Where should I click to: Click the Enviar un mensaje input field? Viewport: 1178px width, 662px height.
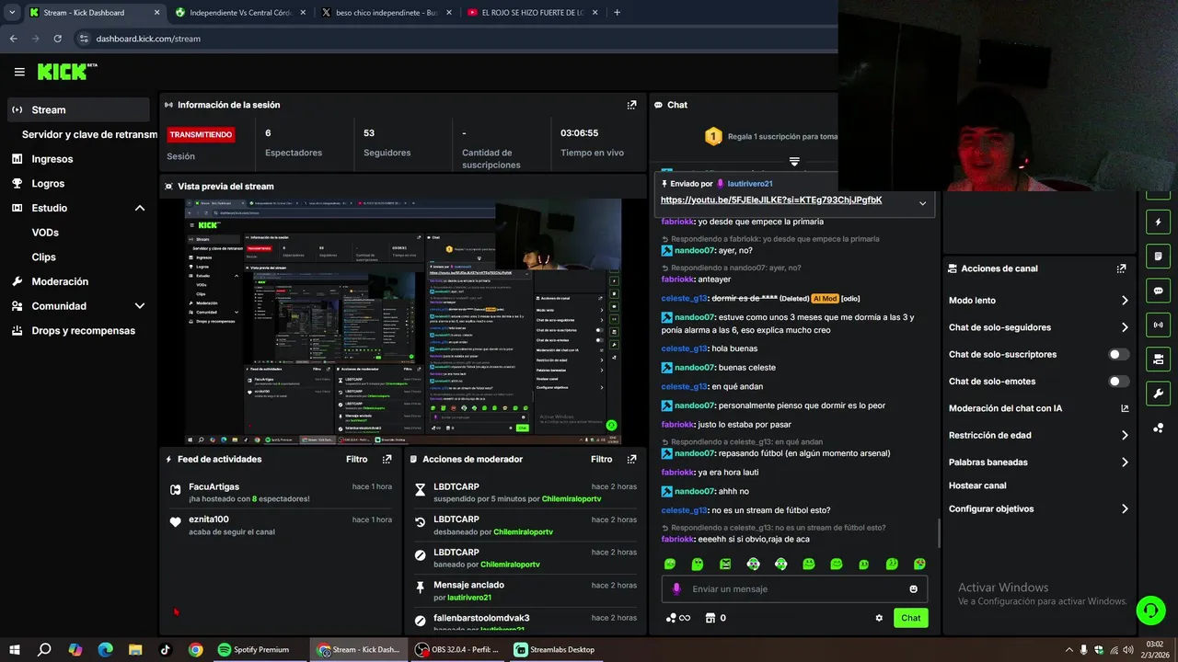[x=795, y=589]
